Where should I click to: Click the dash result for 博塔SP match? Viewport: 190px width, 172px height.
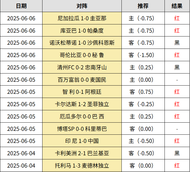(177, 129)
